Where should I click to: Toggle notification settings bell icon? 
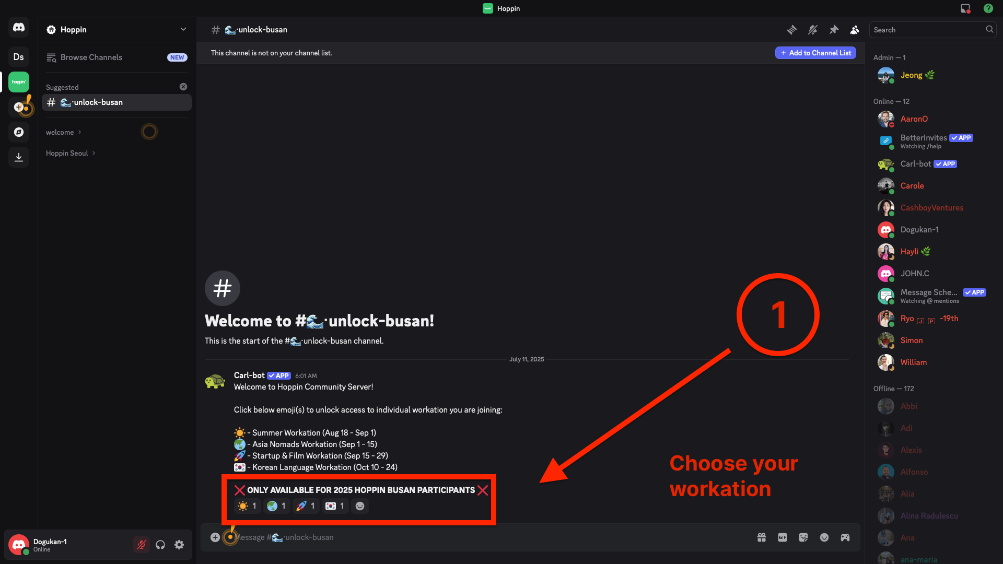(813, 30)
